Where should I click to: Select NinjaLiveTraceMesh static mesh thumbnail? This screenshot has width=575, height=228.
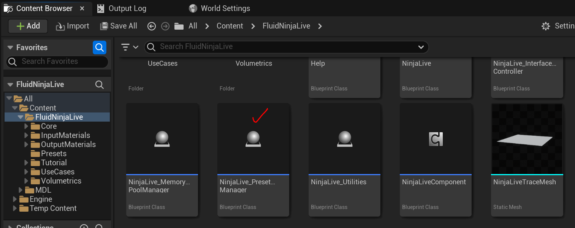coord(527,139)
